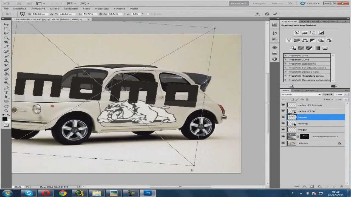Expand Predefiniti Esposizione presets
The height and width of the screenshot is (197, 351).
click(285, 64)
